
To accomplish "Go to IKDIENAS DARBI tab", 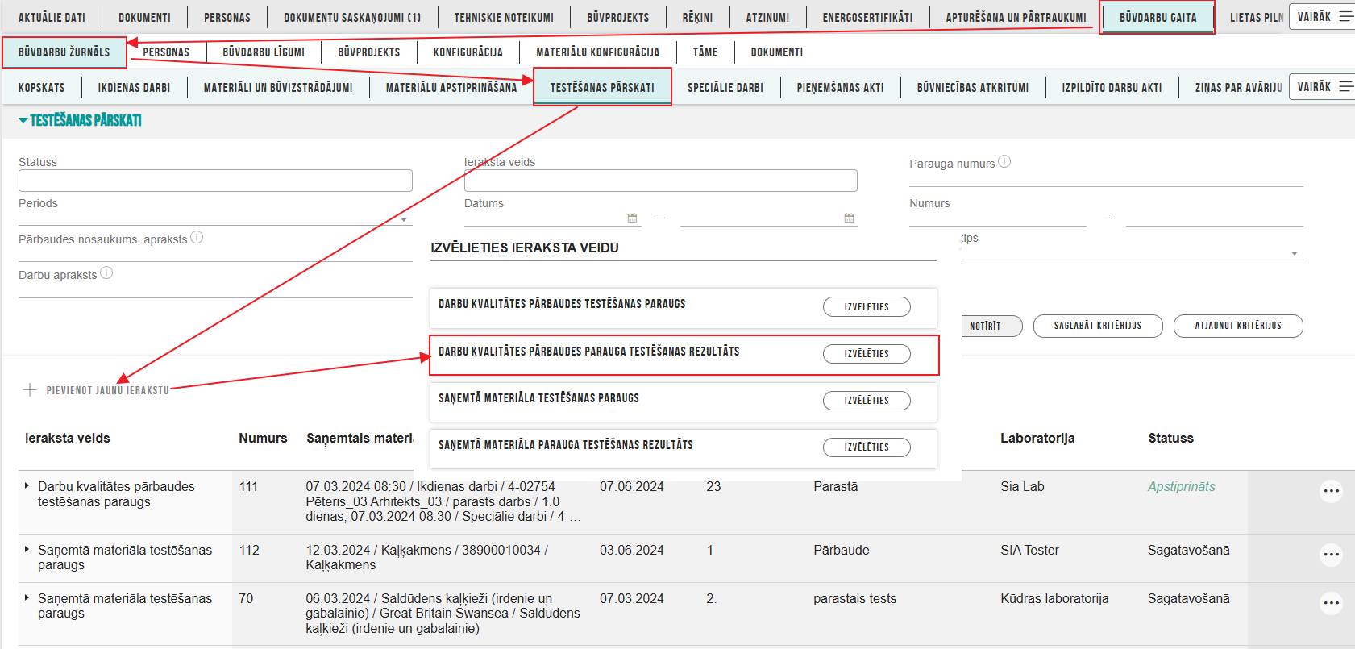I will (x=134, y=87).
